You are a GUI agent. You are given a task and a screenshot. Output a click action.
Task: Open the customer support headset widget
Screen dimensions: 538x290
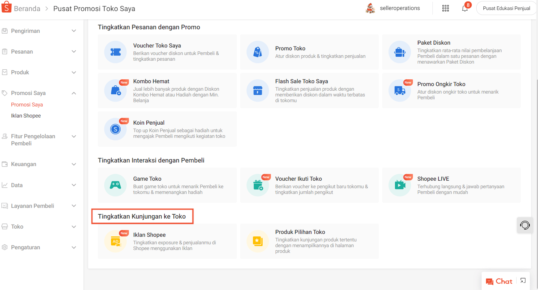pyautogui.click(x=525, y=225)
